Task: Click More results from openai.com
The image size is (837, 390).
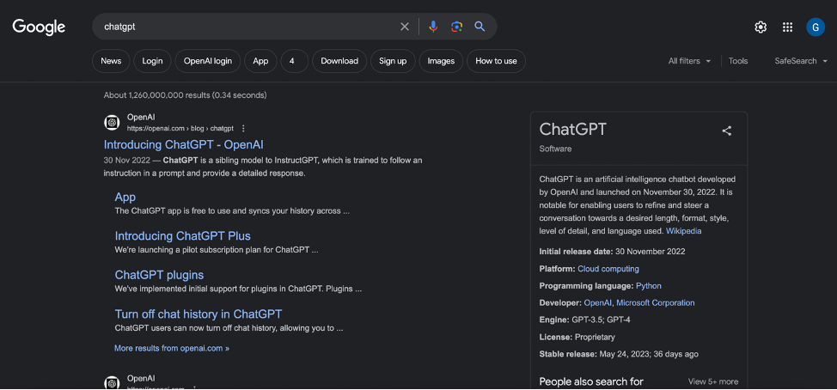Action: [172, 348]
